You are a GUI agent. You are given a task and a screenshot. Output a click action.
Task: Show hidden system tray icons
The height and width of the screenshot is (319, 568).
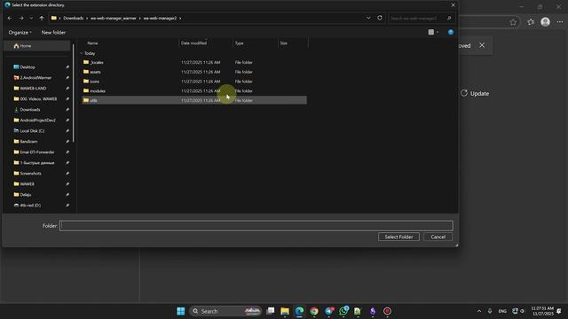(479, 311)
